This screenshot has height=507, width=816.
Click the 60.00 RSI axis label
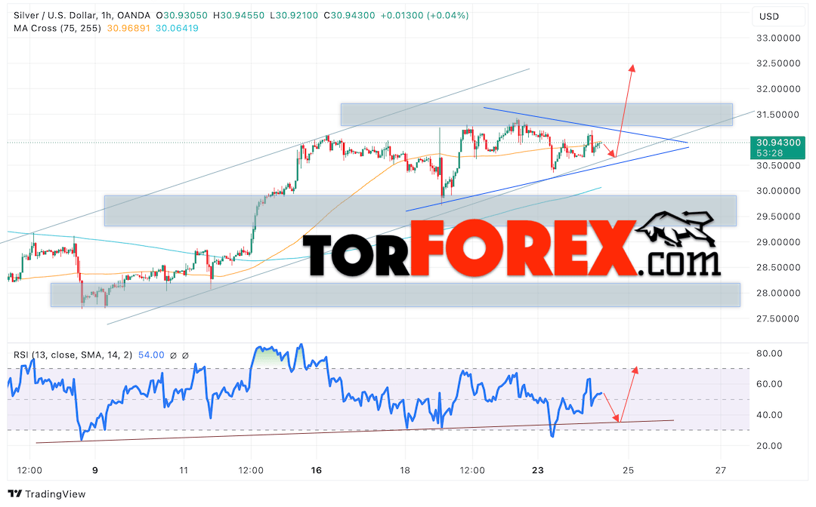click(769, 385)
